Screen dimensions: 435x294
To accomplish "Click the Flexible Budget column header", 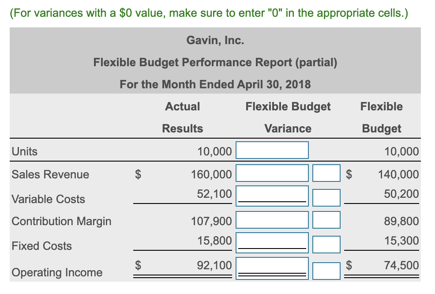I will (381, 117).
